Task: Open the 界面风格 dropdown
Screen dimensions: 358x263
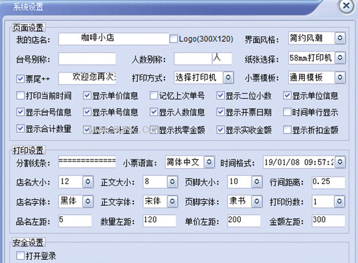Action: pos(339,38)
